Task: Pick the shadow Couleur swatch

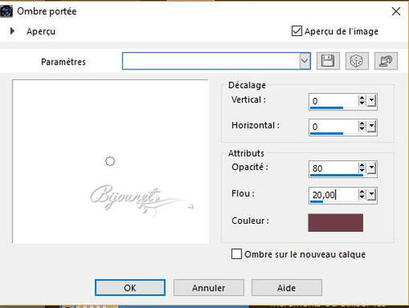Action: [335, 223]
